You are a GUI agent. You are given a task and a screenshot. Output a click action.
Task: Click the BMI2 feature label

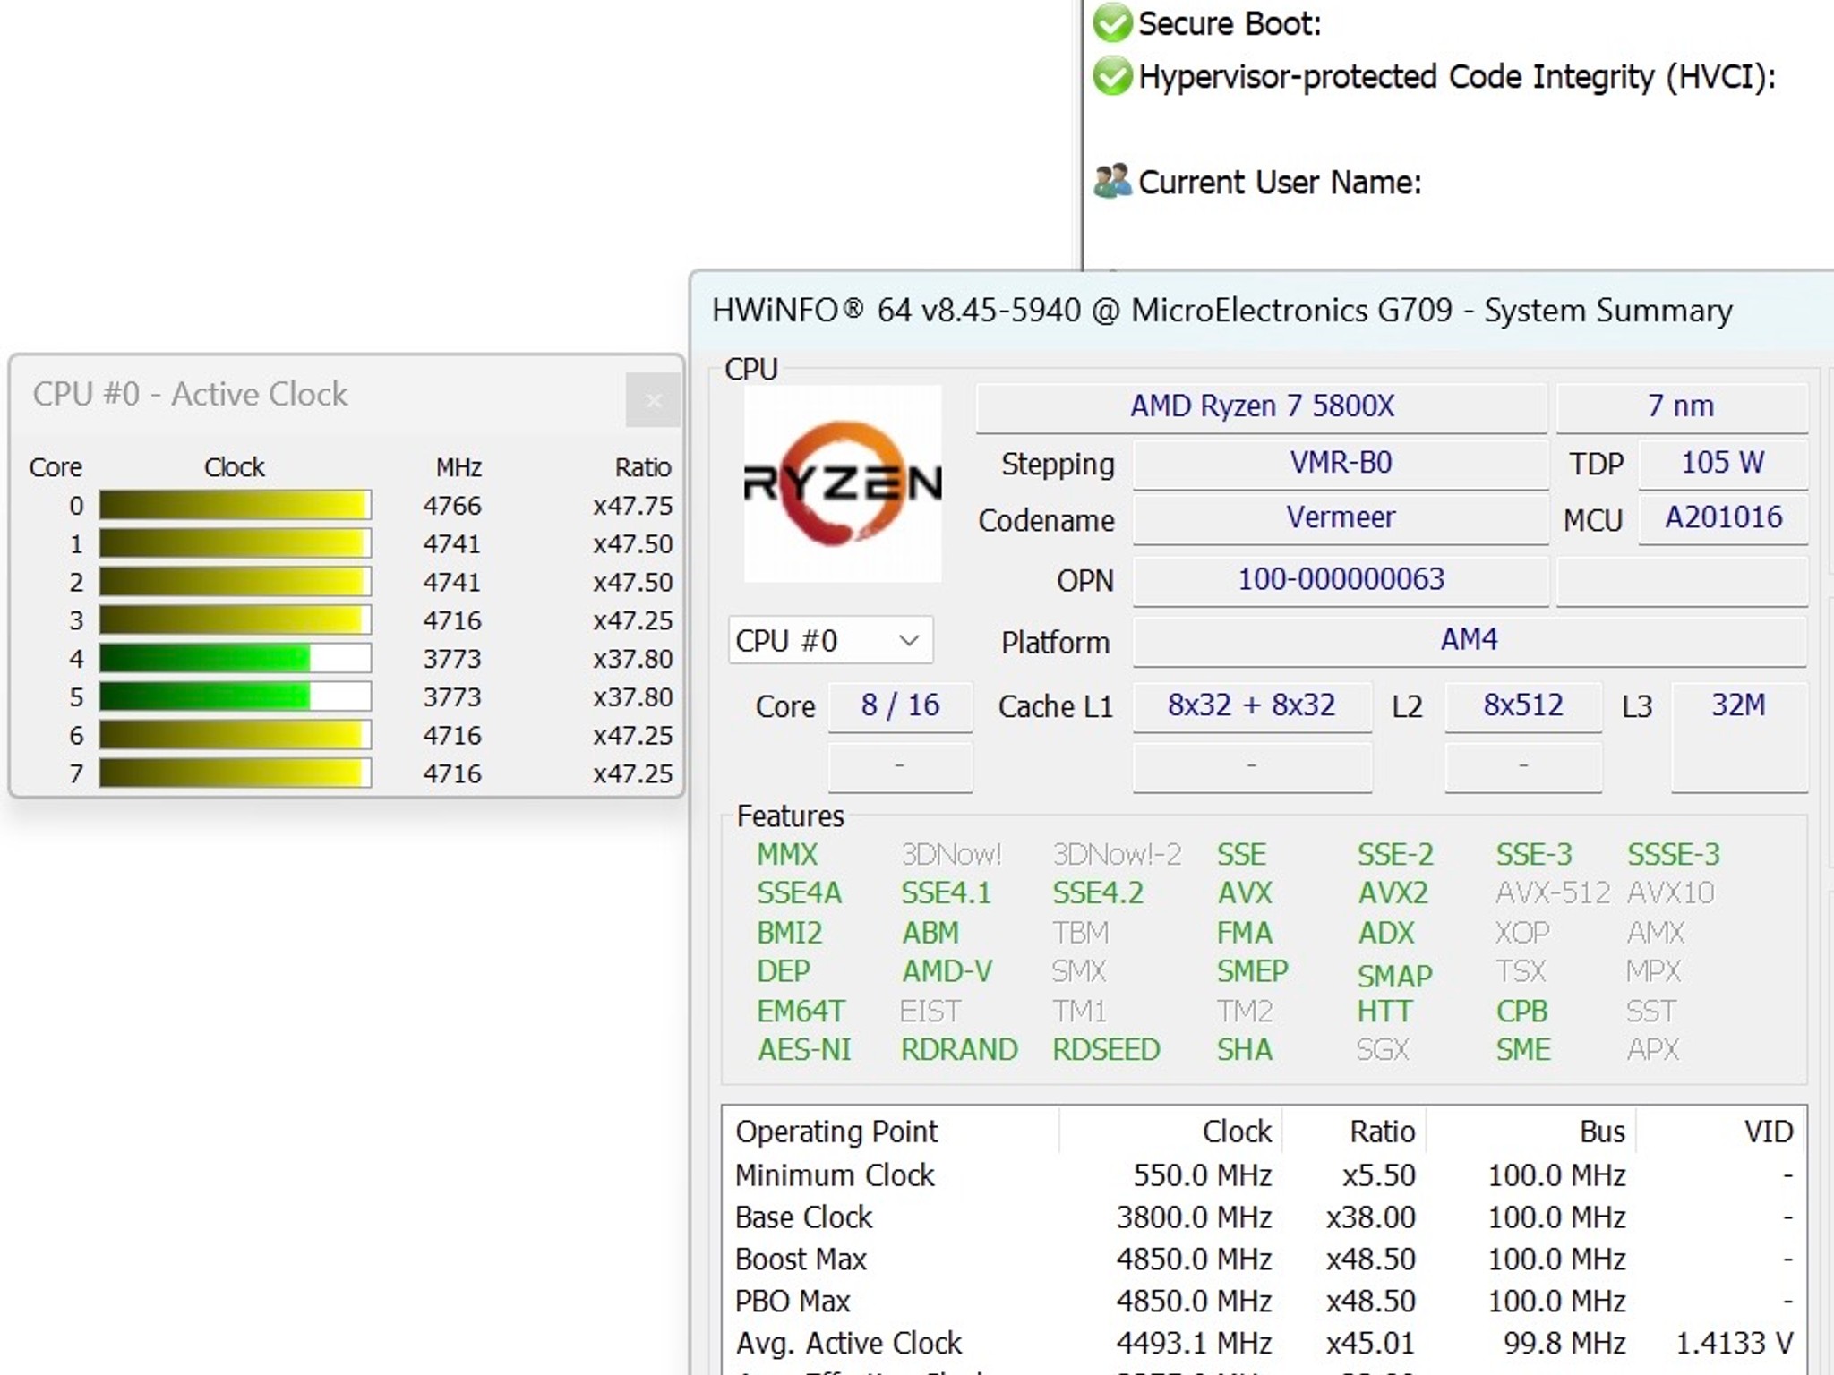(x=789, y=933)
